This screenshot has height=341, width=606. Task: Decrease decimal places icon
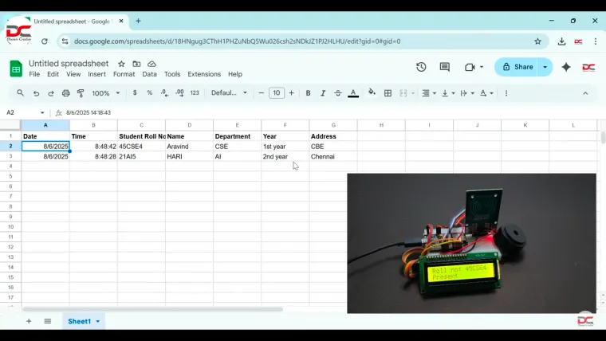(x=164, y=92)
